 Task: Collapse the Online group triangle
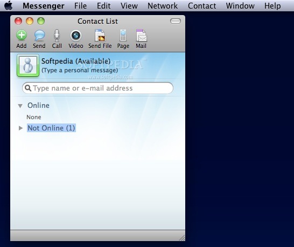click(20, 106)
